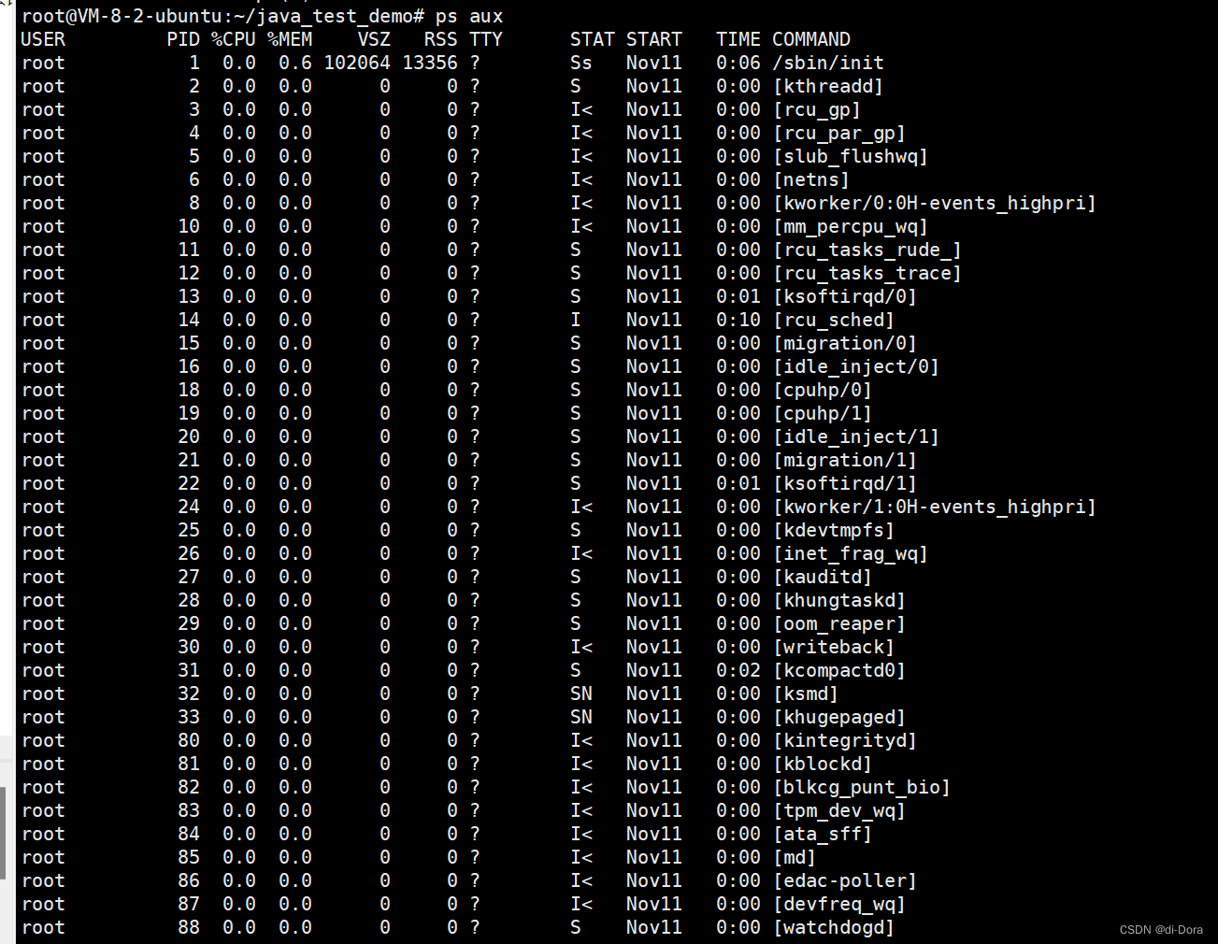Click the [kcompactd0] process name

click(x=839, y=670)
